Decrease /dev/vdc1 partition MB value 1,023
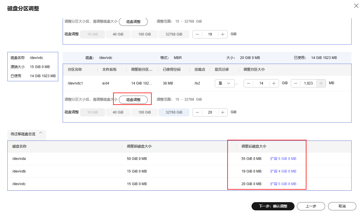This screenshot has height=213, width=361. [x=296, y=83]
